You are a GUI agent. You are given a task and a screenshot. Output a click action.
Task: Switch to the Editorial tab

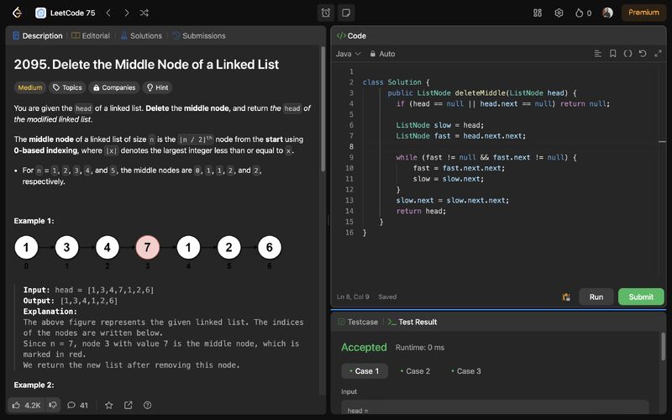(x=91, y=36)
